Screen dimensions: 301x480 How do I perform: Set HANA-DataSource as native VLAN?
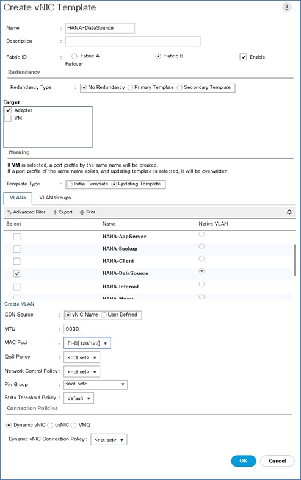coord(201,271)
